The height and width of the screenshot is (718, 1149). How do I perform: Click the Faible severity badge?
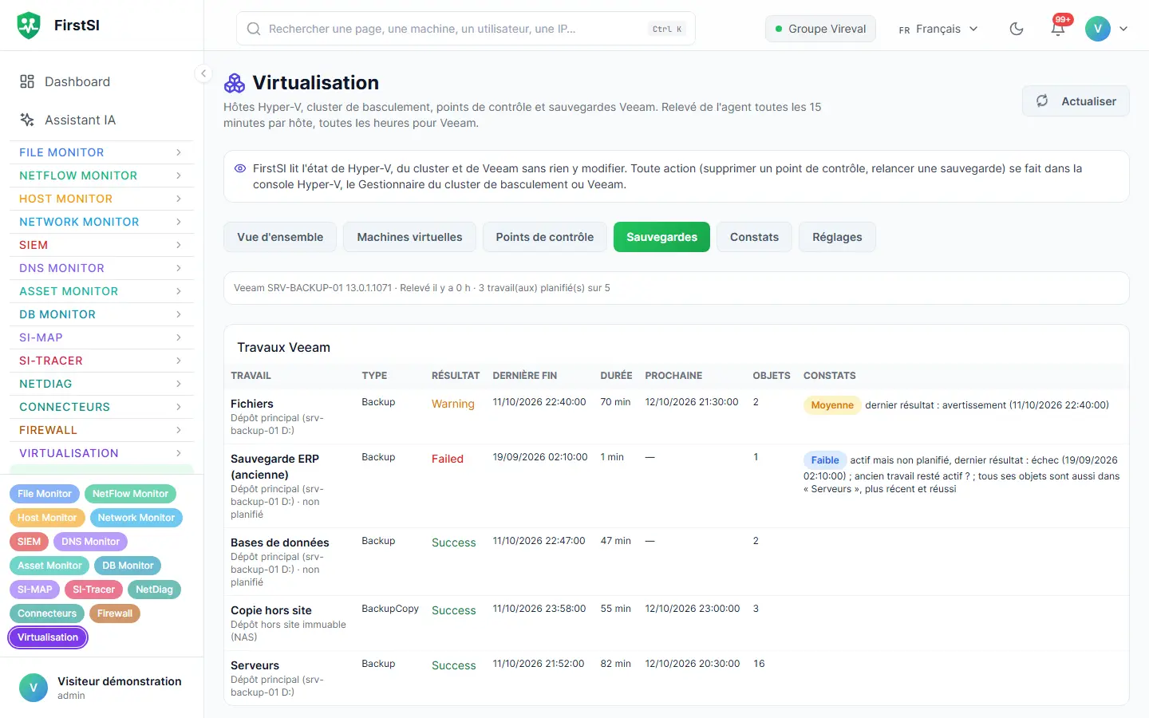[825, 460]
